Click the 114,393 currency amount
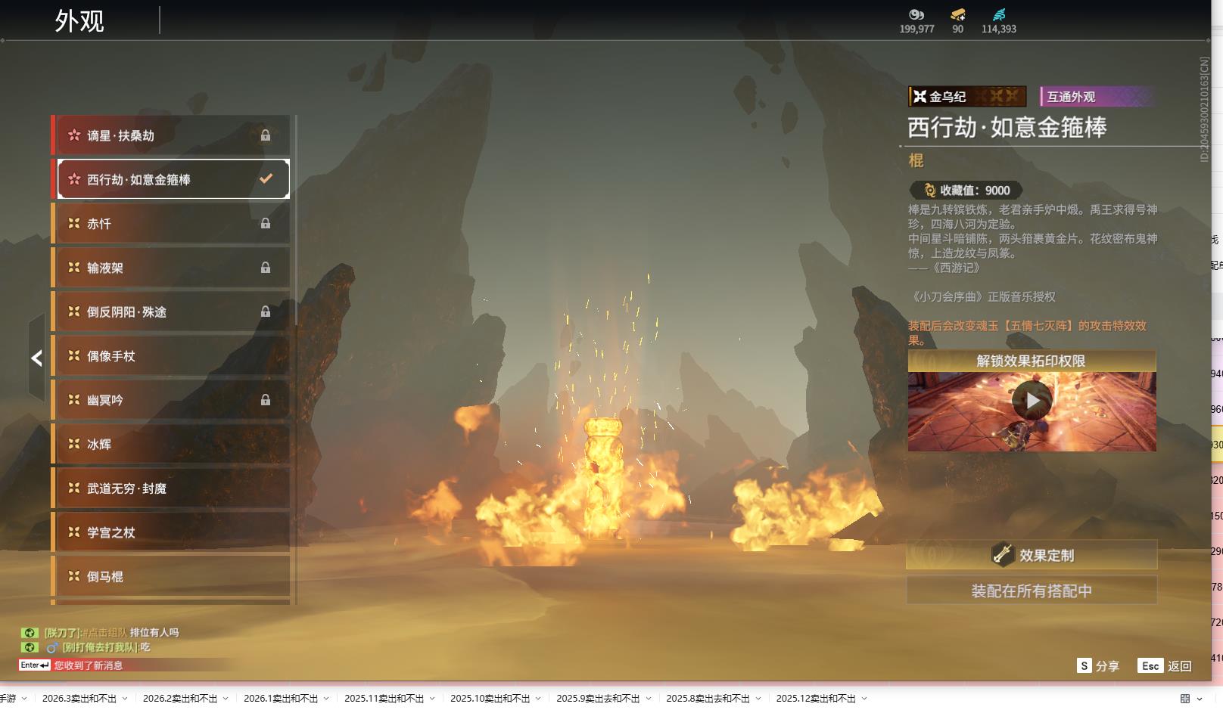The image size is (1223, 710). (x=999, y=29)
